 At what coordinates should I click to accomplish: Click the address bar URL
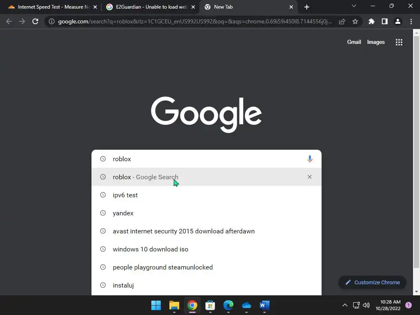(195, 21)
